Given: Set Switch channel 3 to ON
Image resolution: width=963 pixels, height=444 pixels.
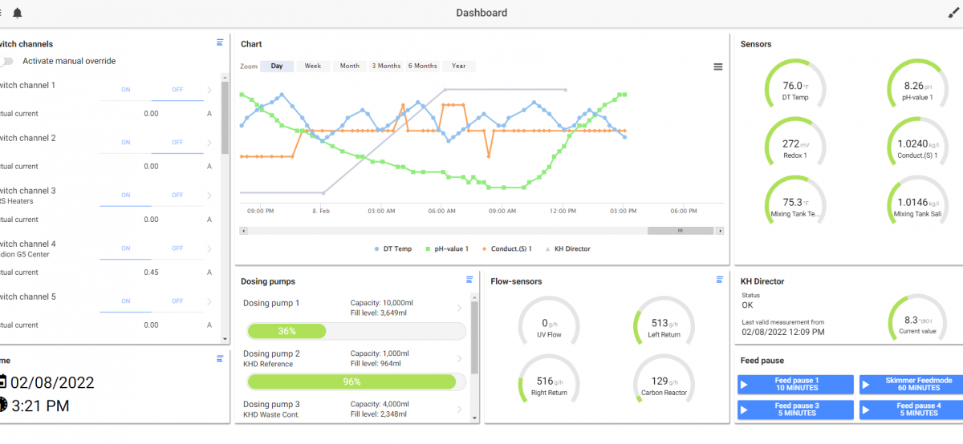Looking at the screenshot, I should (125, 196).
